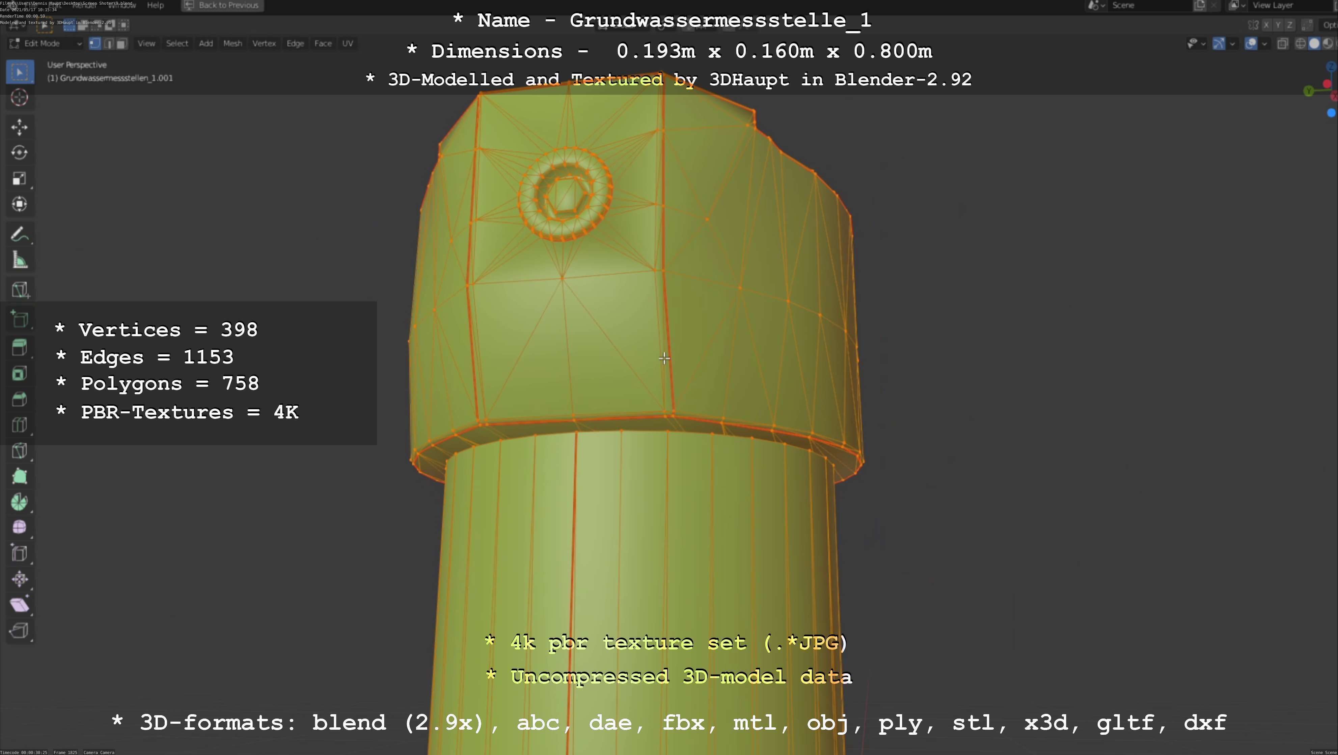The width and height of the screenshot is (1338, 755).
Task: Toggle viewport overlays
Action: [x=1251, y=43]
